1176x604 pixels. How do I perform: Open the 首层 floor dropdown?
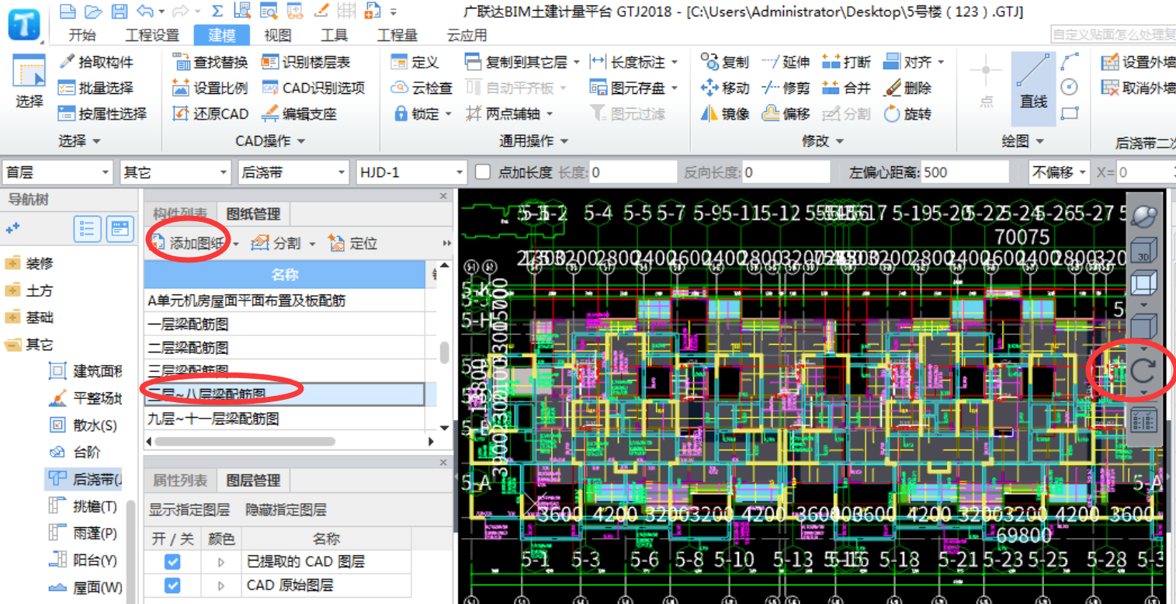[57, 172]
